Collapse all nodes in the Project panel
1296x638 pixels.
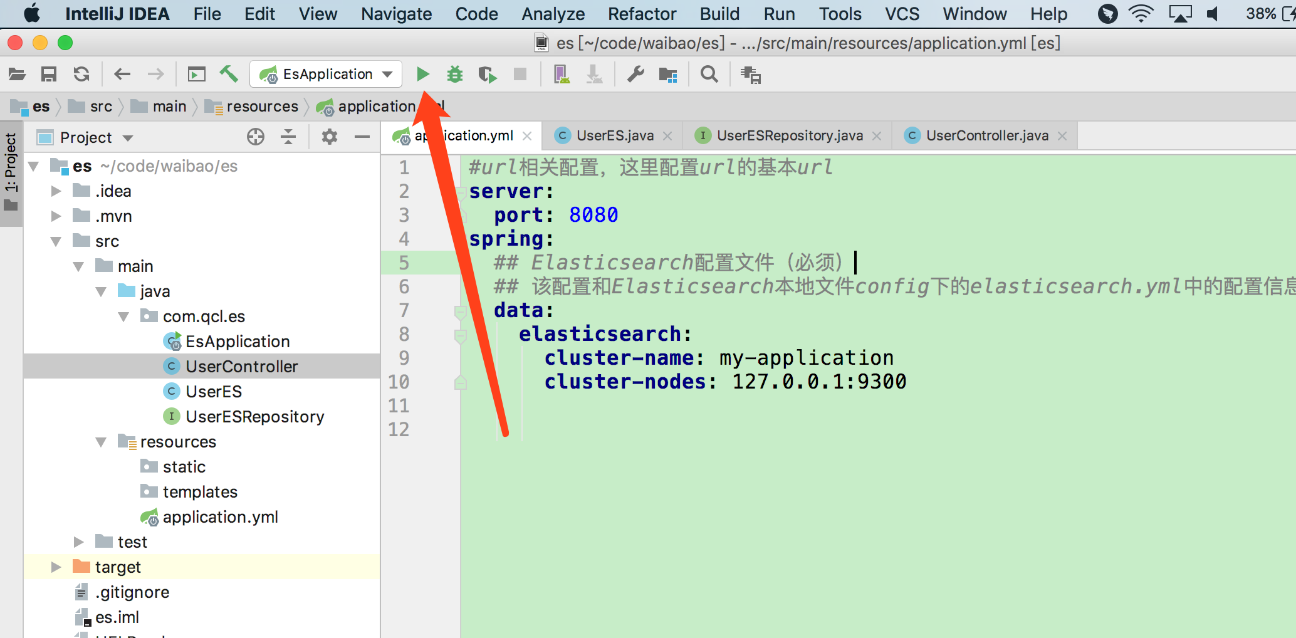[x=288, y=137]
